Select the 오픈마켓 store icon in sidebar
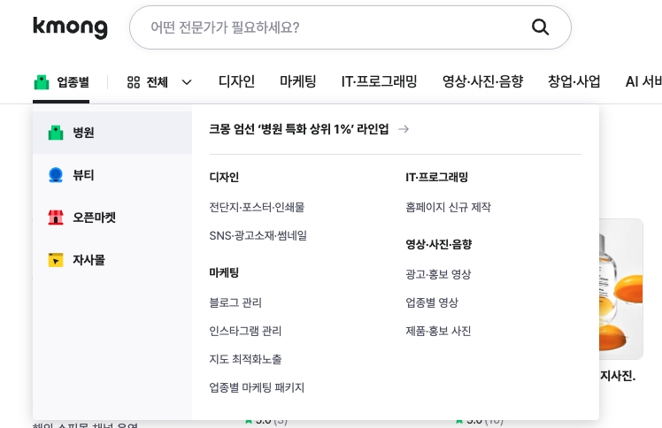662x428 pixels. coord(56,218)
